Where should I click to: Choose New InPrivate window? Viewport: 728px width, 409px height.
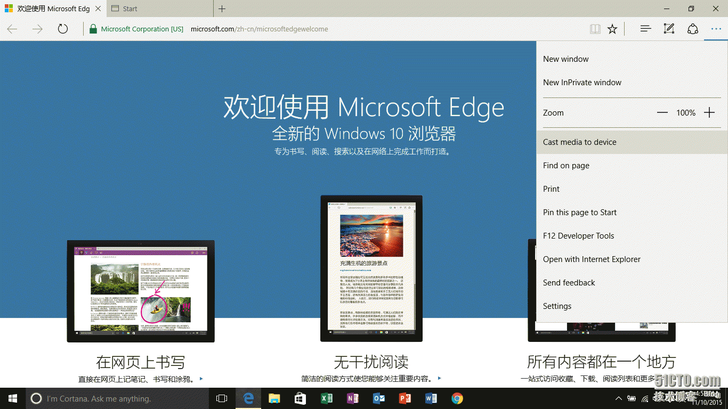[x=632, y=83]
